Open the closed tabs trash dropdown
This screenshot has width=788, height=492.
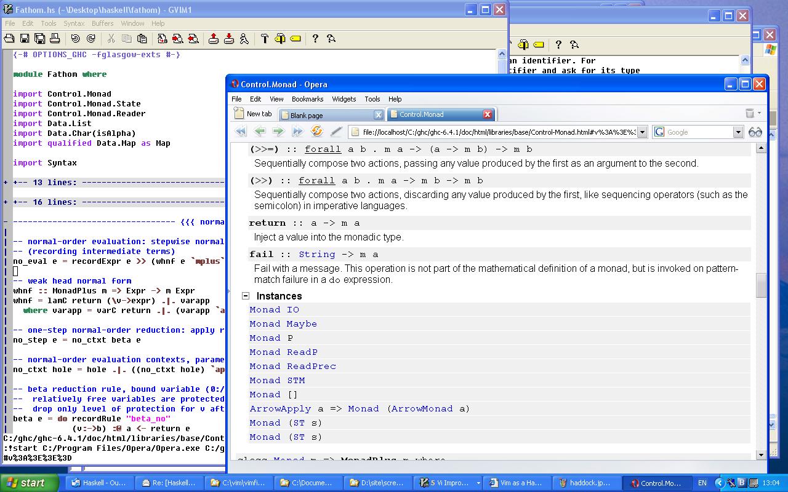753,113
